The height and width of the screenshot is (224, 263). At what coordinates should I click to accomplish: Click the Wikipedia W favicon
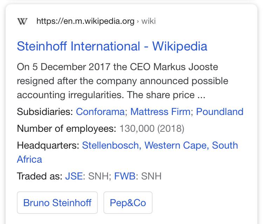pyautogui.click(x=22, y=21)
